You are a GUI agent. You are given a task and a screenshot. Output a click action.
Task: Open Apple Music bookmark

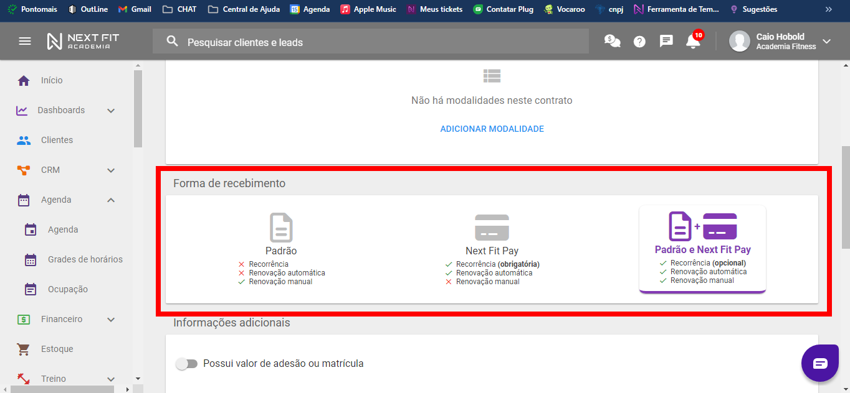coord(368,9)
